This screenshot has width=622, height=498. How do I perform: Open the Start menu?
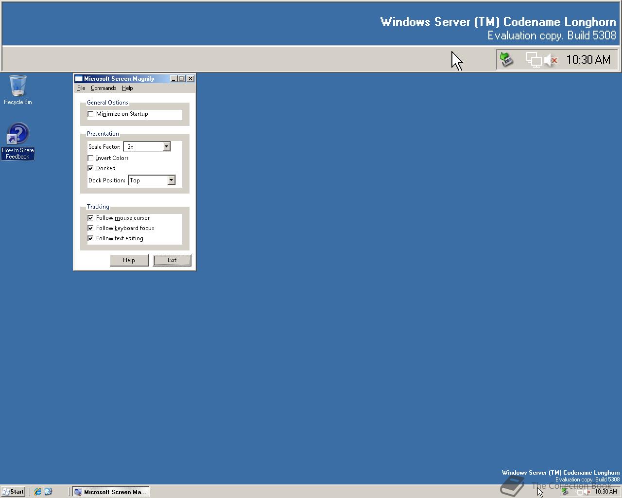(x=13, y=492)
